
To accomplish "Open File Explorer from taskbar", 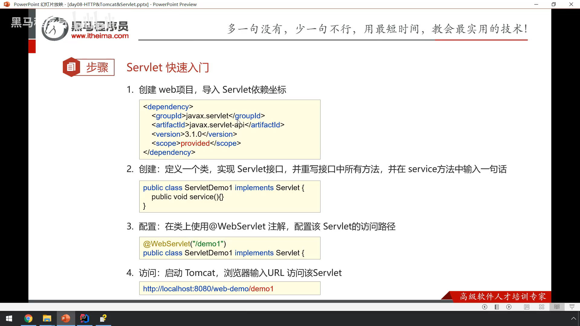I will point(47,318).
